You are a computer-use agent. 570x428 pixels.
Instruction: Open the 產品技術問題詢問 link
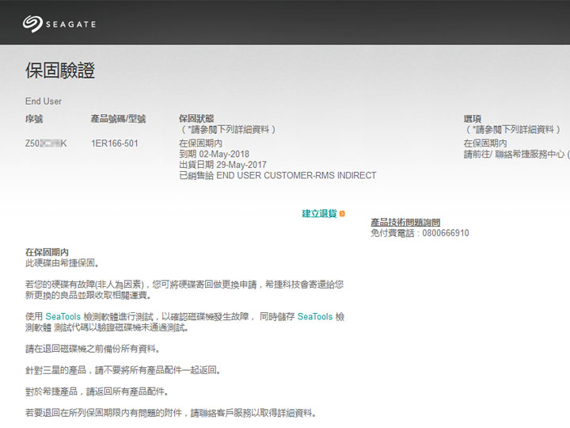coord(405,223)
